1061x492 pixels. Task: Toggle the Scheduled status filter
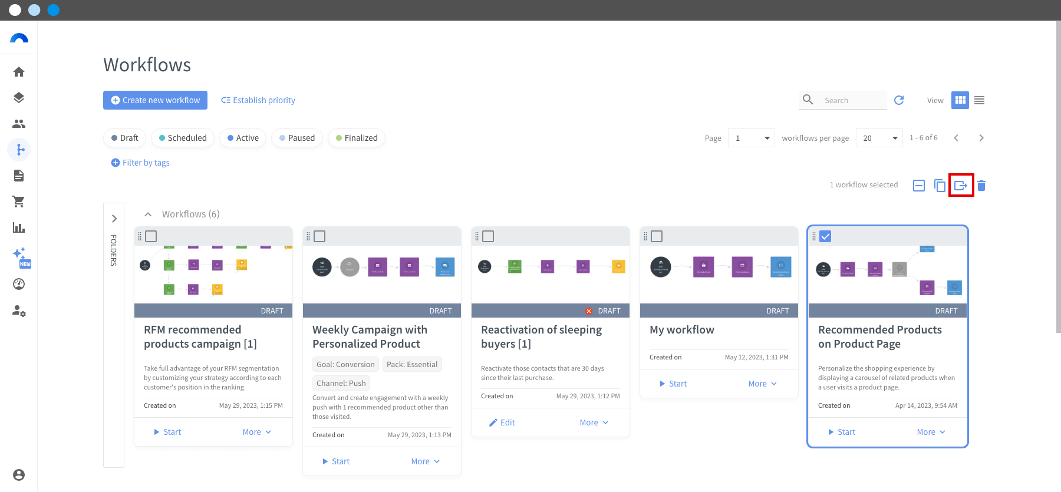(x=183, y=138)
